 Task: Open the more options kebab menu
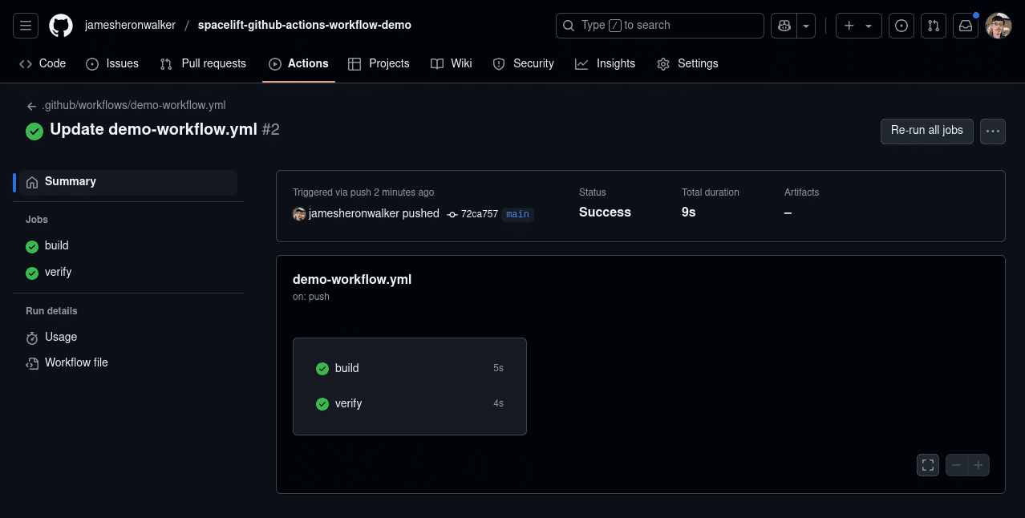click(992, 131)
